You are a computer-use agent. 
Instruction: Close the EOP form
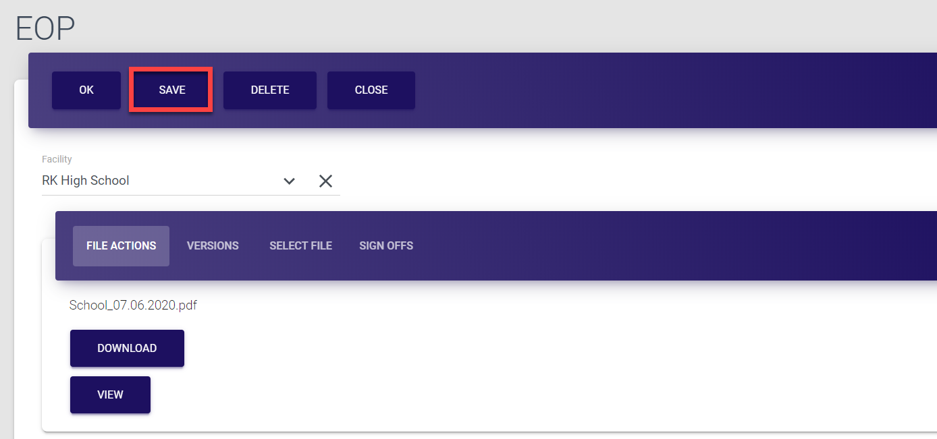371,90
